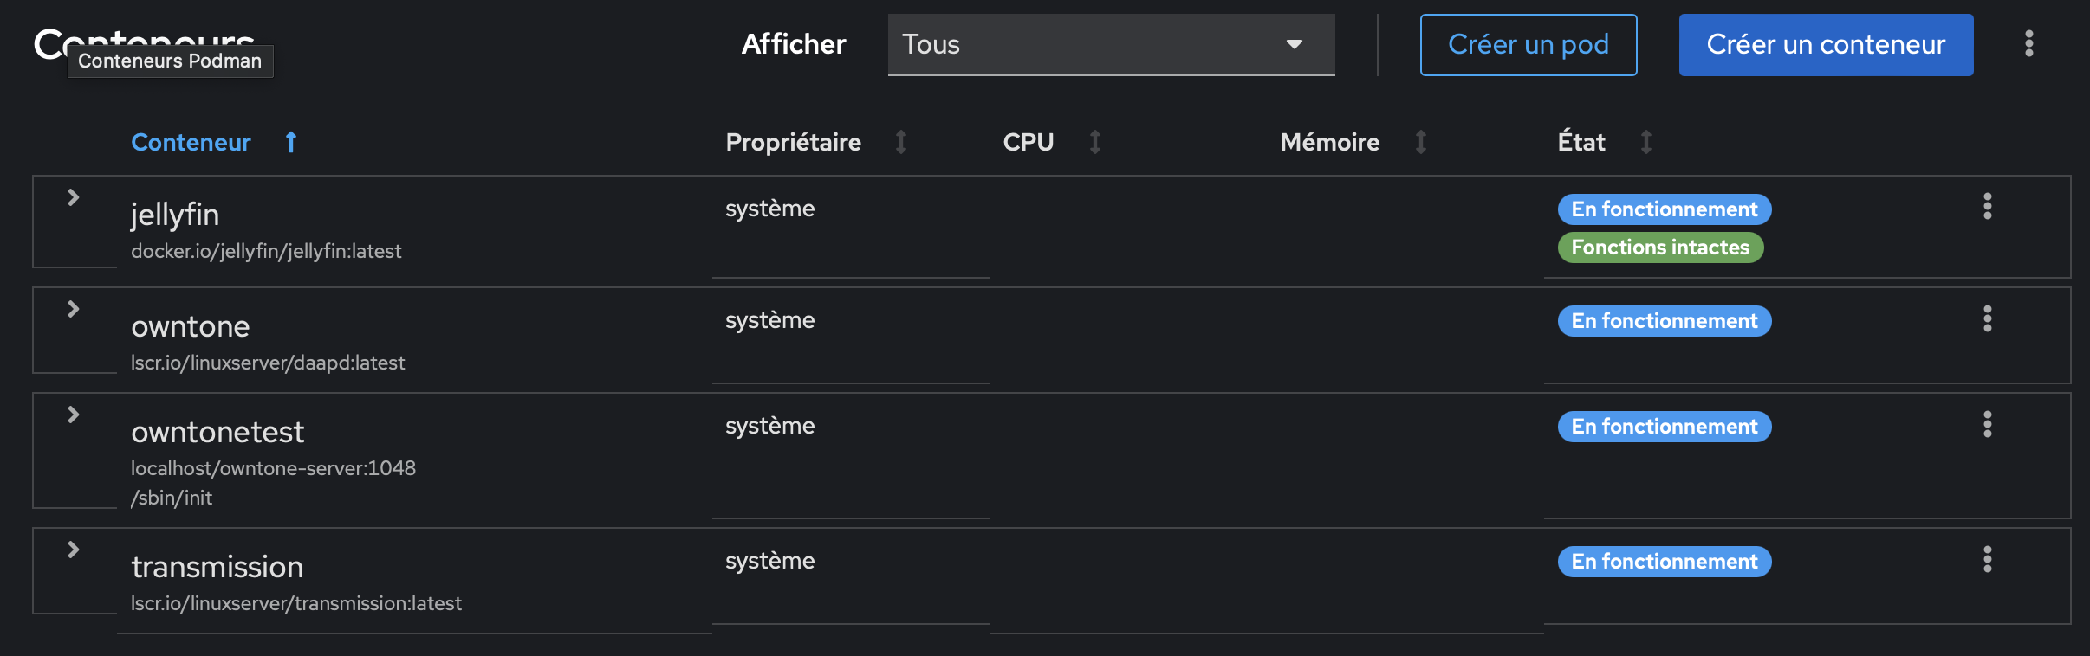Sort containers by CPU usage
The width and height of the screenshot is (2090, 656).
pyautogui.click(x=1095, y=141)
